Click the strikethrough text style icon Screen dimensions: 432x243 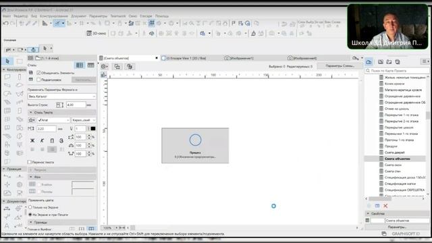61,140
